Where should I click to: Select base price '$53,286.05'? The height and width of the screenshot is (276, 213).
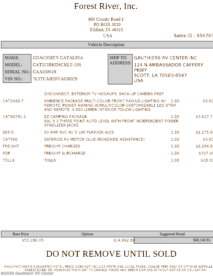coord(33,240)
